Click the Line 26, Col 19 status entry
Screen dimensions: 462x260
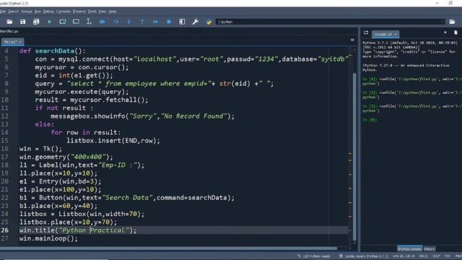pos(404,256)
